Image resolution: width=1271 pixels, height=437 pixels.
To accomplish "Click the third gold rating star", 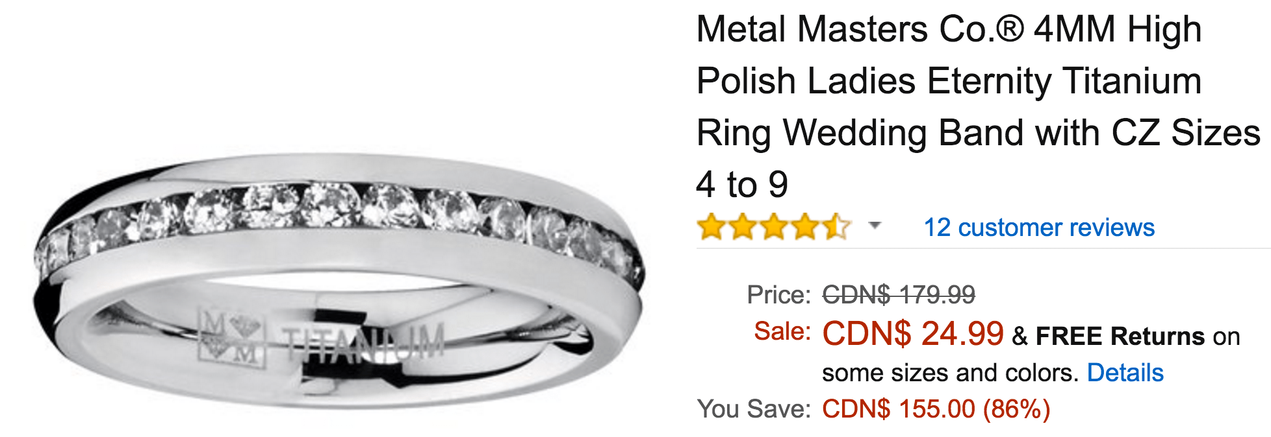I will click(x=773, y=227).
